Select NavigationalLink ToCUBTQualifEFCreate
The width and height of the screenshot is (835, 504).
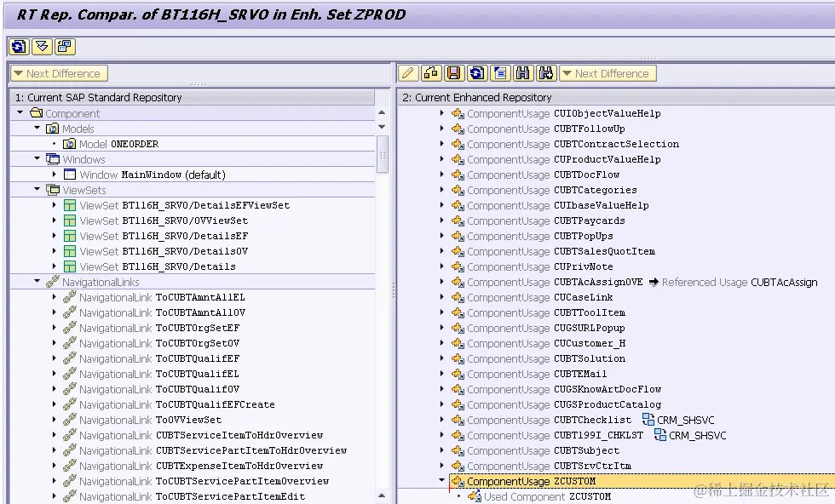click(177, 404)
